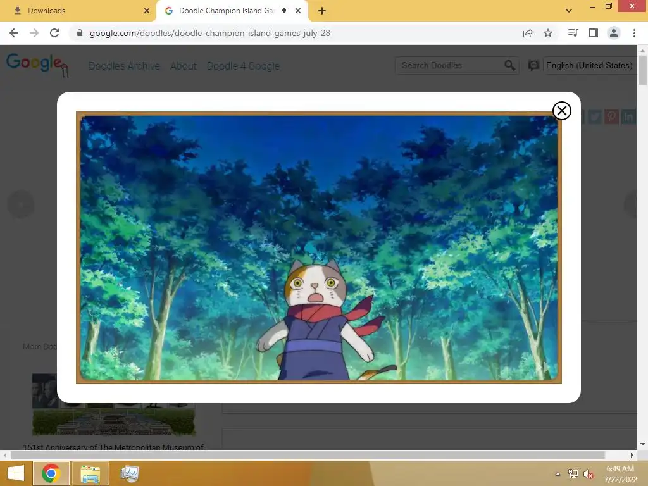
Task: Open the taskbar clock and date
Action: tap(620, 473)
